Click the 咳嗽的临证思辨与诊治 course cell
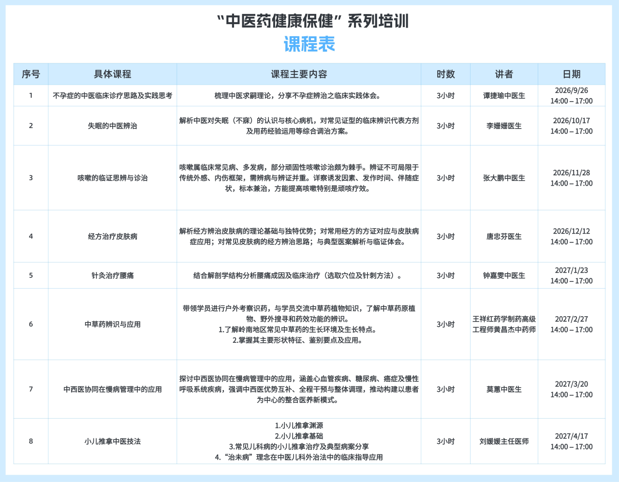Screen dimensions: 619x482 point(112,178)
